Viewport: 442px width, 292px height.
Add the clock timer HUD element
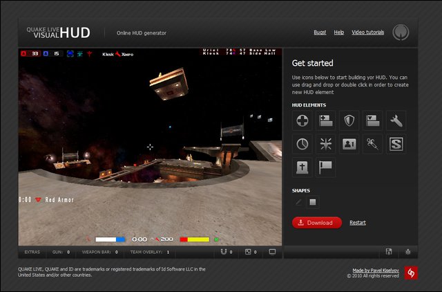click(x=302, y=144)
